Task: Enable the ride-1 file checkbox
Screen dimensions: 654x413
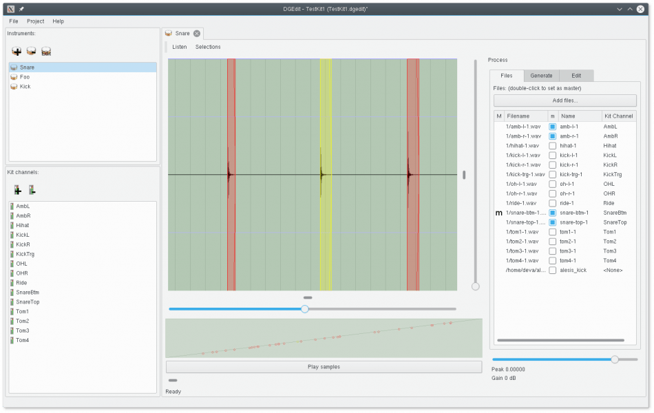Action: (552, 203)
